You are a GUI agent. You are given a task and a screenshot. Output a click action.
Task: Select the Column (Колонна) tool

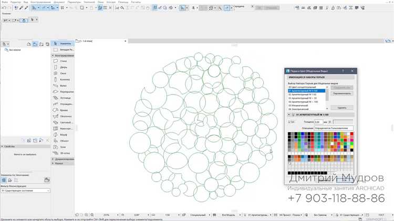[x=63, y=80]
